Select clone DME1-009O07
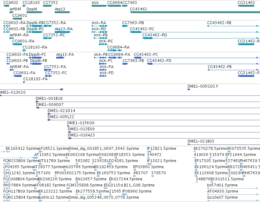The image size is (260, 202). point(148,108)
